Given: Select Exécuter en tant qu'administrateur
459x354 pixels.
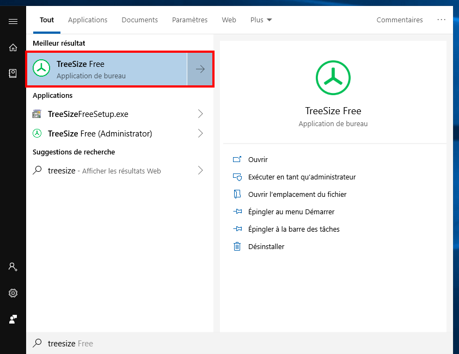Looking at the screenshot, I should (302, 177).
